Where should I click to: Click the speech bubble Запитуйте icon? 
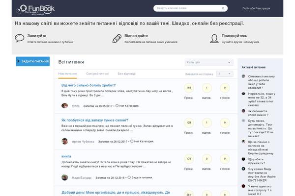[20, 38]
